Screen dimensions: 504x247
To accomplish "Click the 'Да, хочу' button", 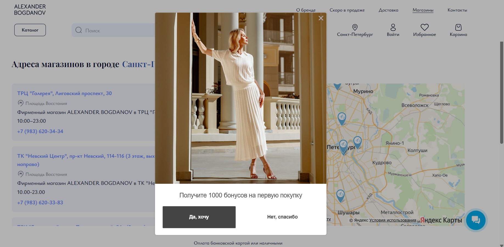I will [x=199, y=217].
